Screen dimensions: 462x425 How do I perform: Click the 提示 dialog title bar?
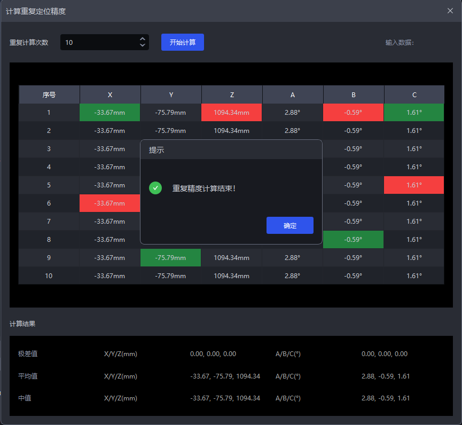coord(231,150)
